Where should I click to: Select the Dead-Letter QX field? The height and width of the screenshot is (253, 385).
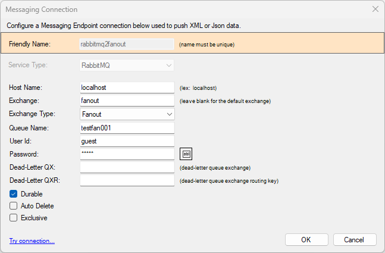pyautogui.click(x=127, y=167)
